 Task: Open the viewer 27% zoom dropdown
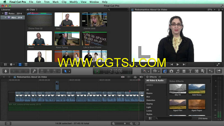(211, 10)
